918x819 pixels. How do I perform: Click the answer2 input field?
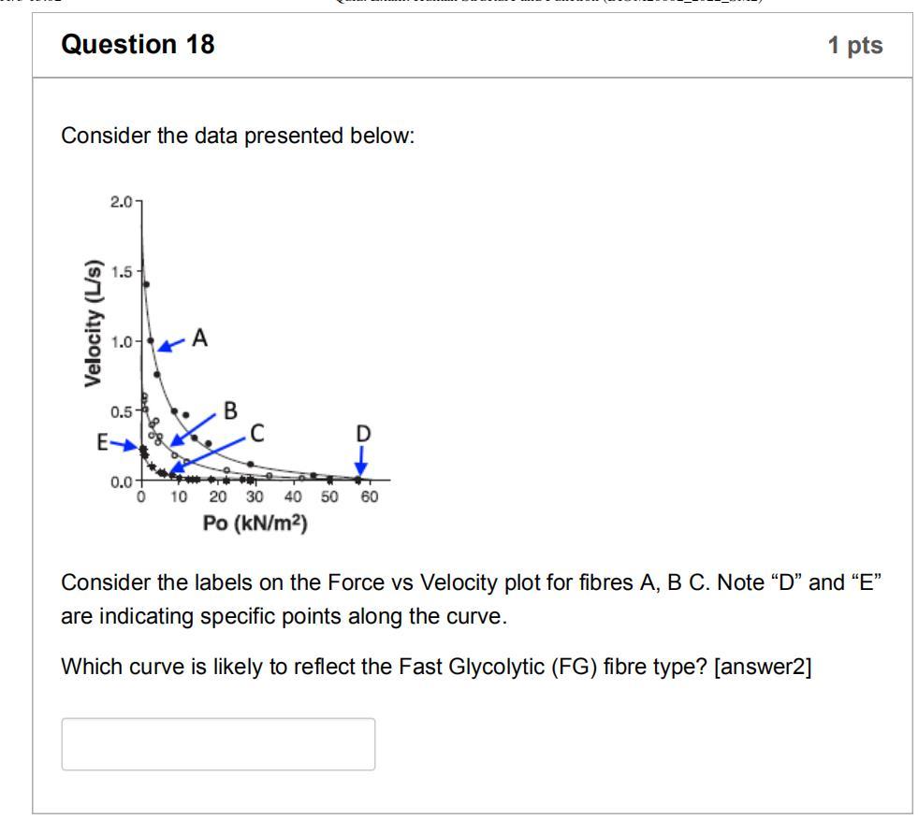point(217,744)
